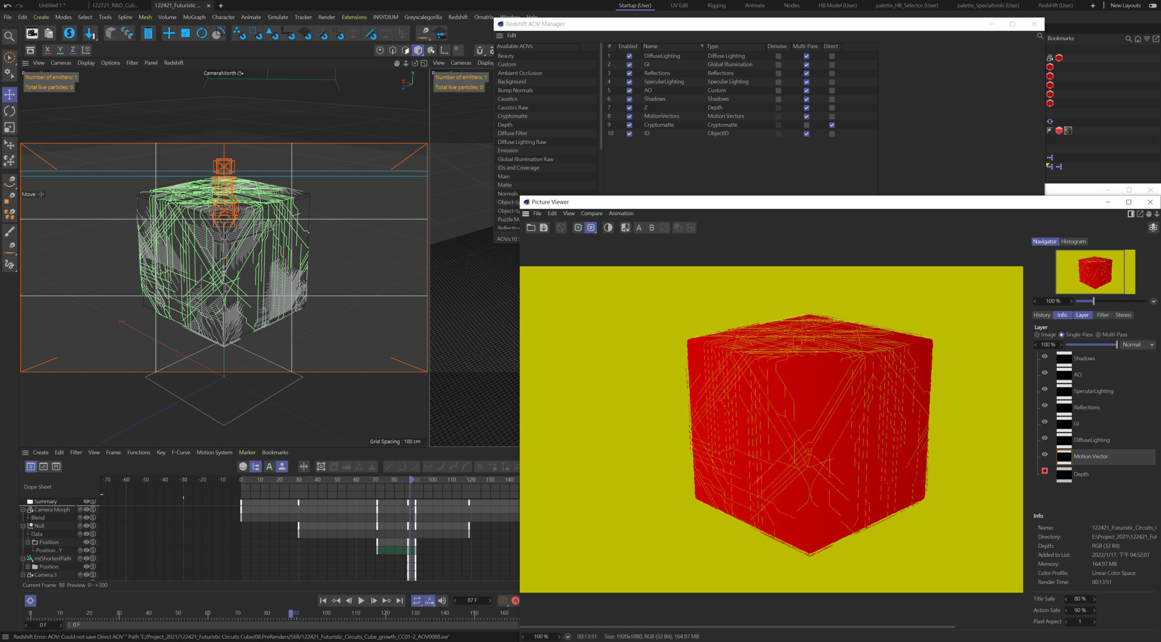The image size is (1161, 642).
Task: Select the Multi-Pass radio button
Action: pyautogui.click(x=1098, y=335)
